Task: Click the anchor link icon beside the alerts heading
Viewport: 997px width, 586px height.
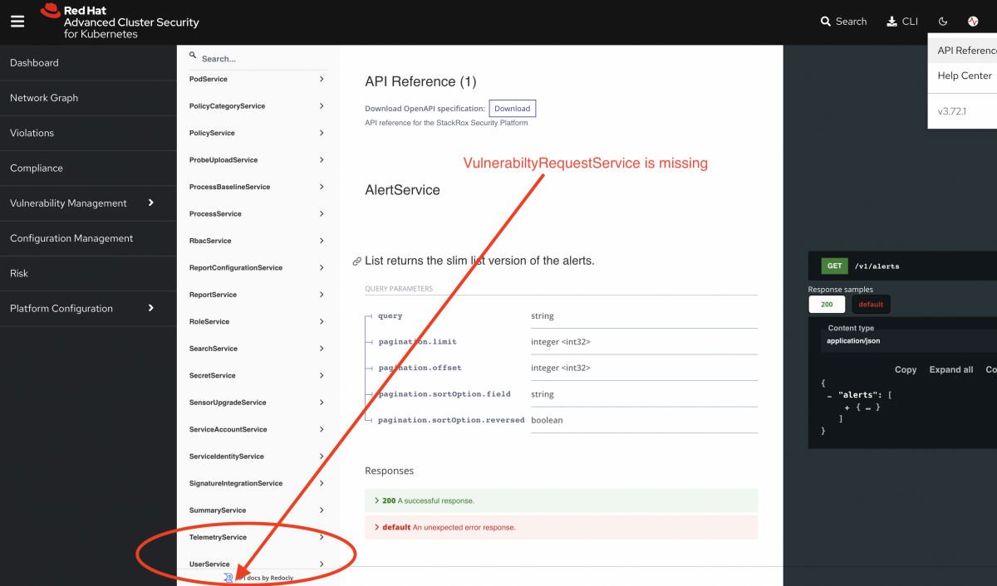Action: click(x=356, y=260)
